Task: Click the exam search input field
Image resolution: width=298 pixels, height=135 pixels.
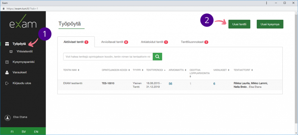Action: point(107,57)
